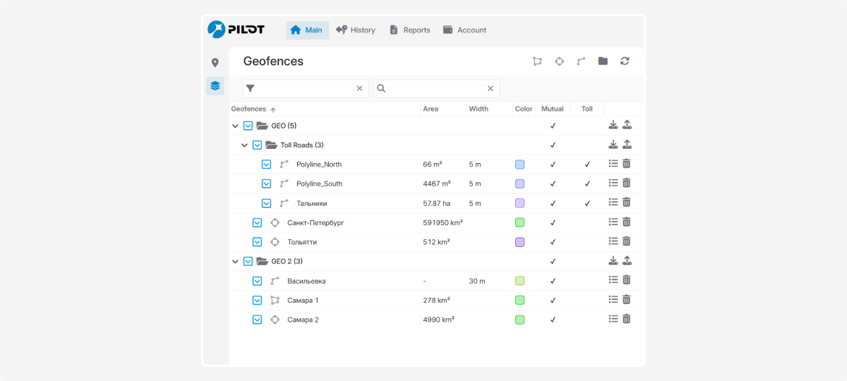
Task: Click the color swatch for Васильевка
Action: coord(519,281)
